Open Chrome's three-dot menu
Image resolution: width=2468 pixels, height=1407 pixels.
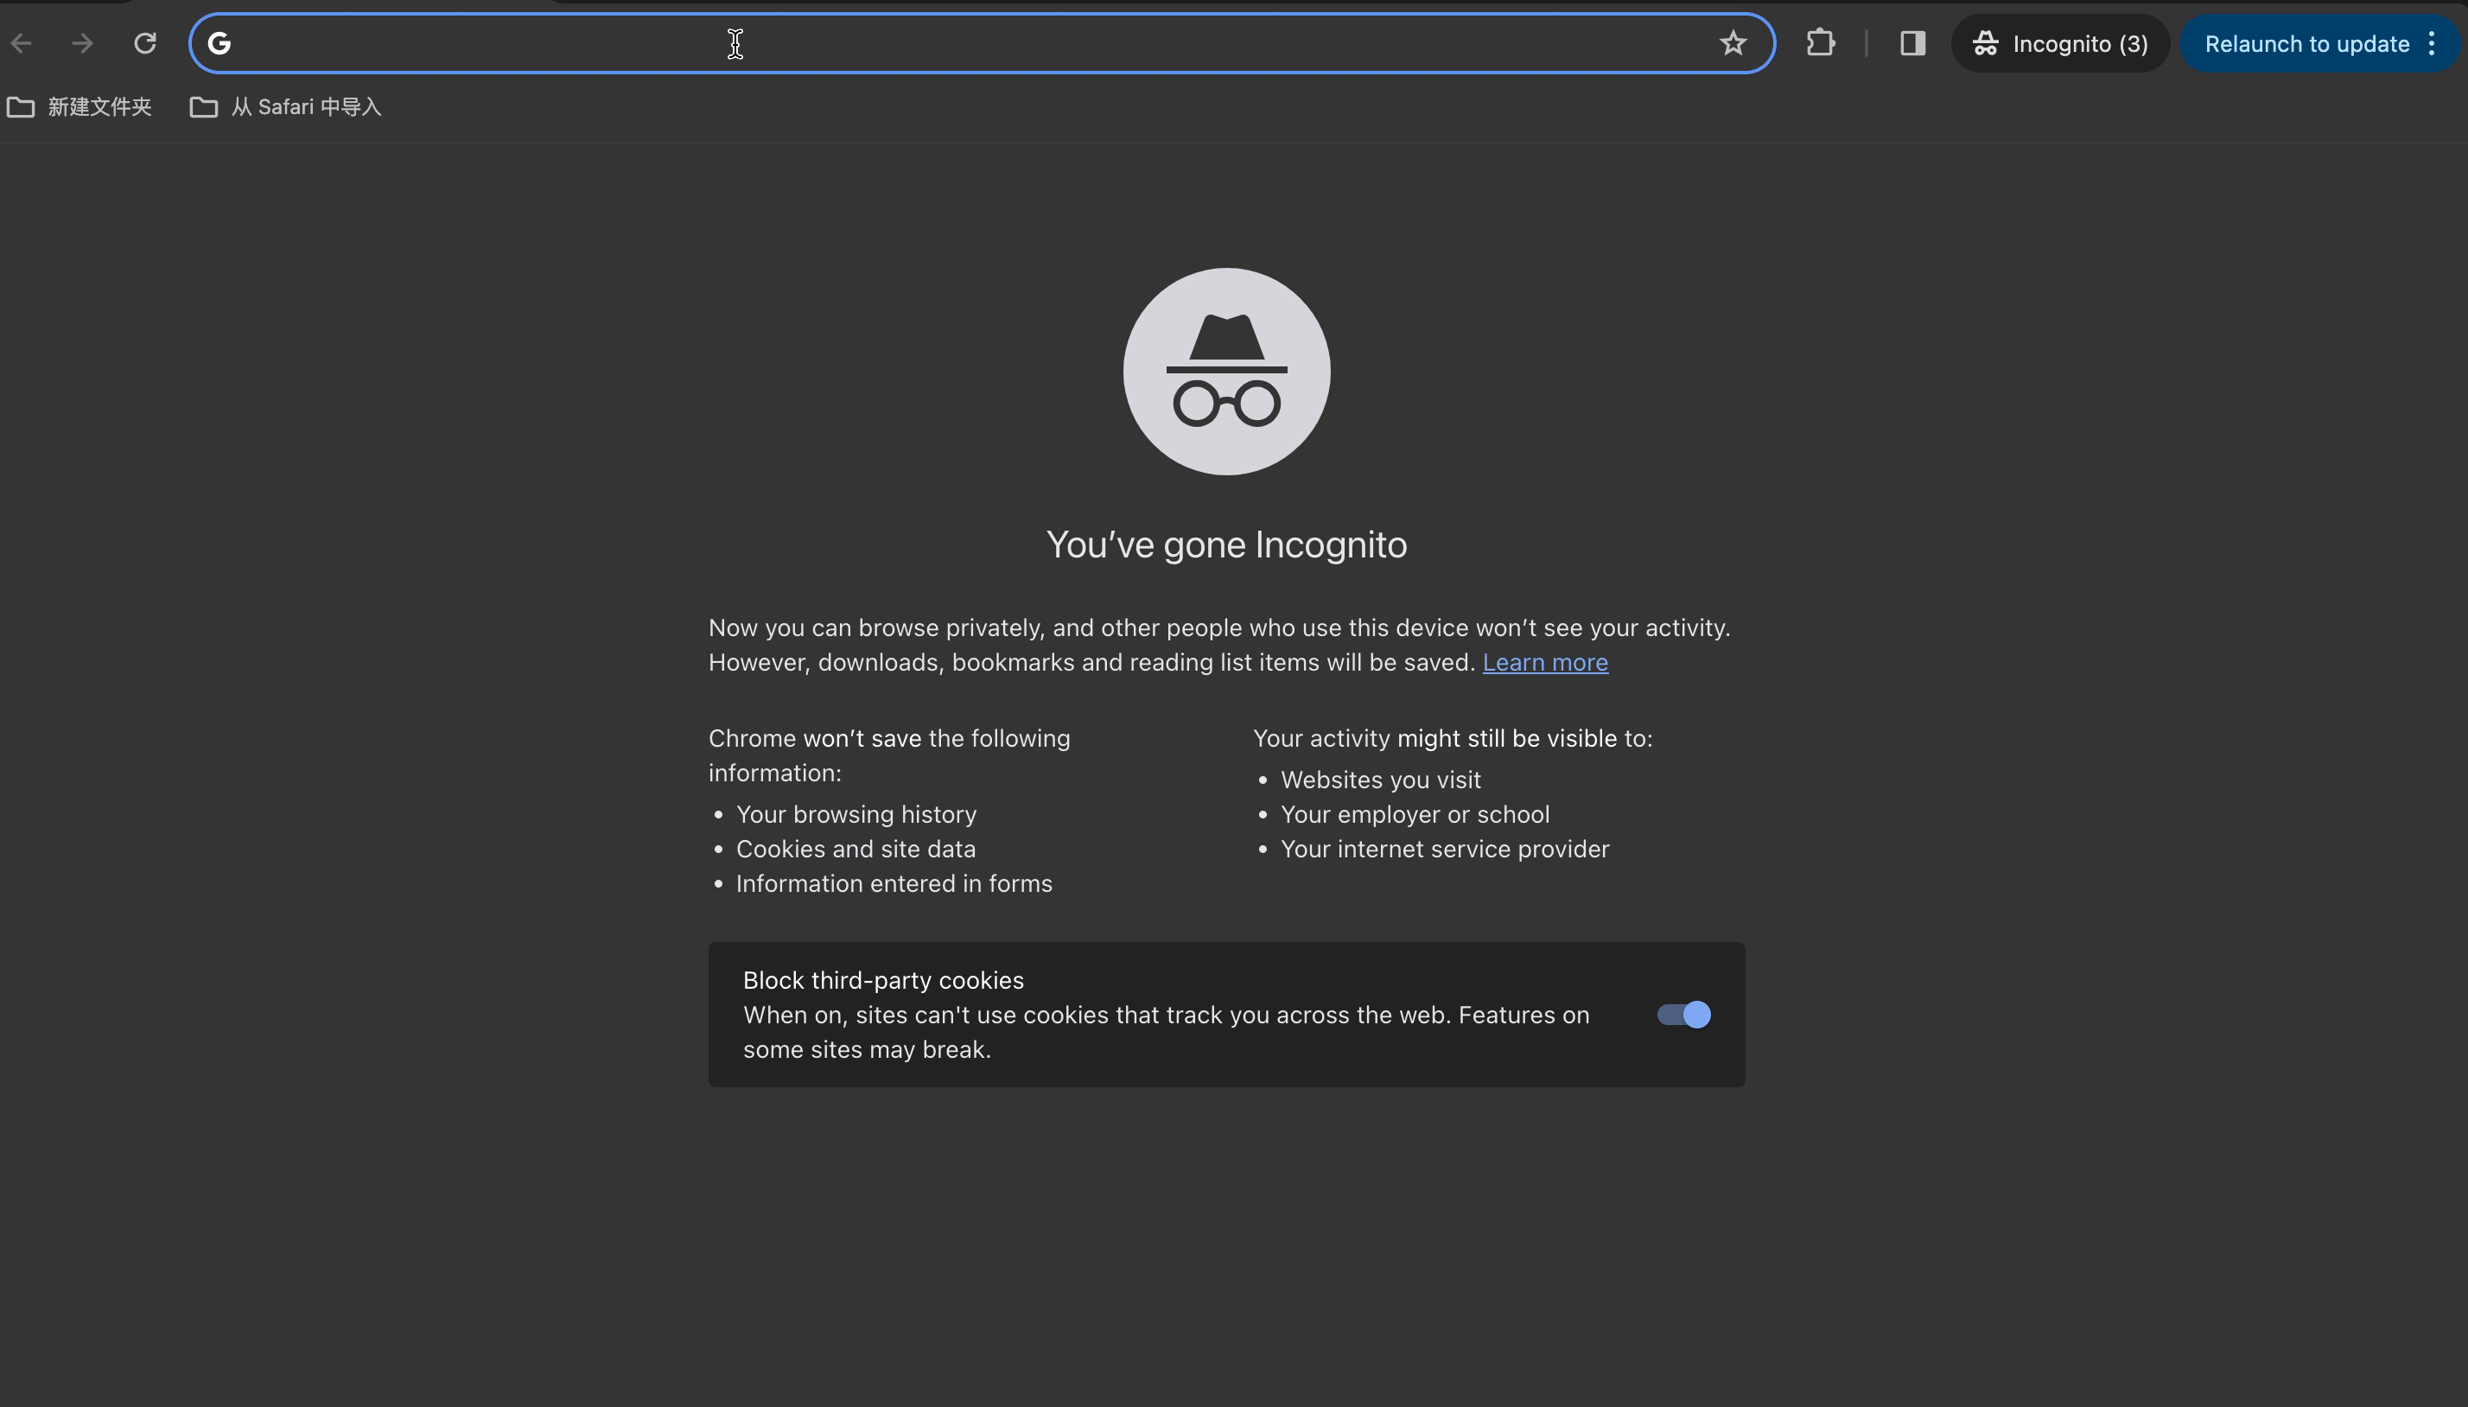[2432, 43]
